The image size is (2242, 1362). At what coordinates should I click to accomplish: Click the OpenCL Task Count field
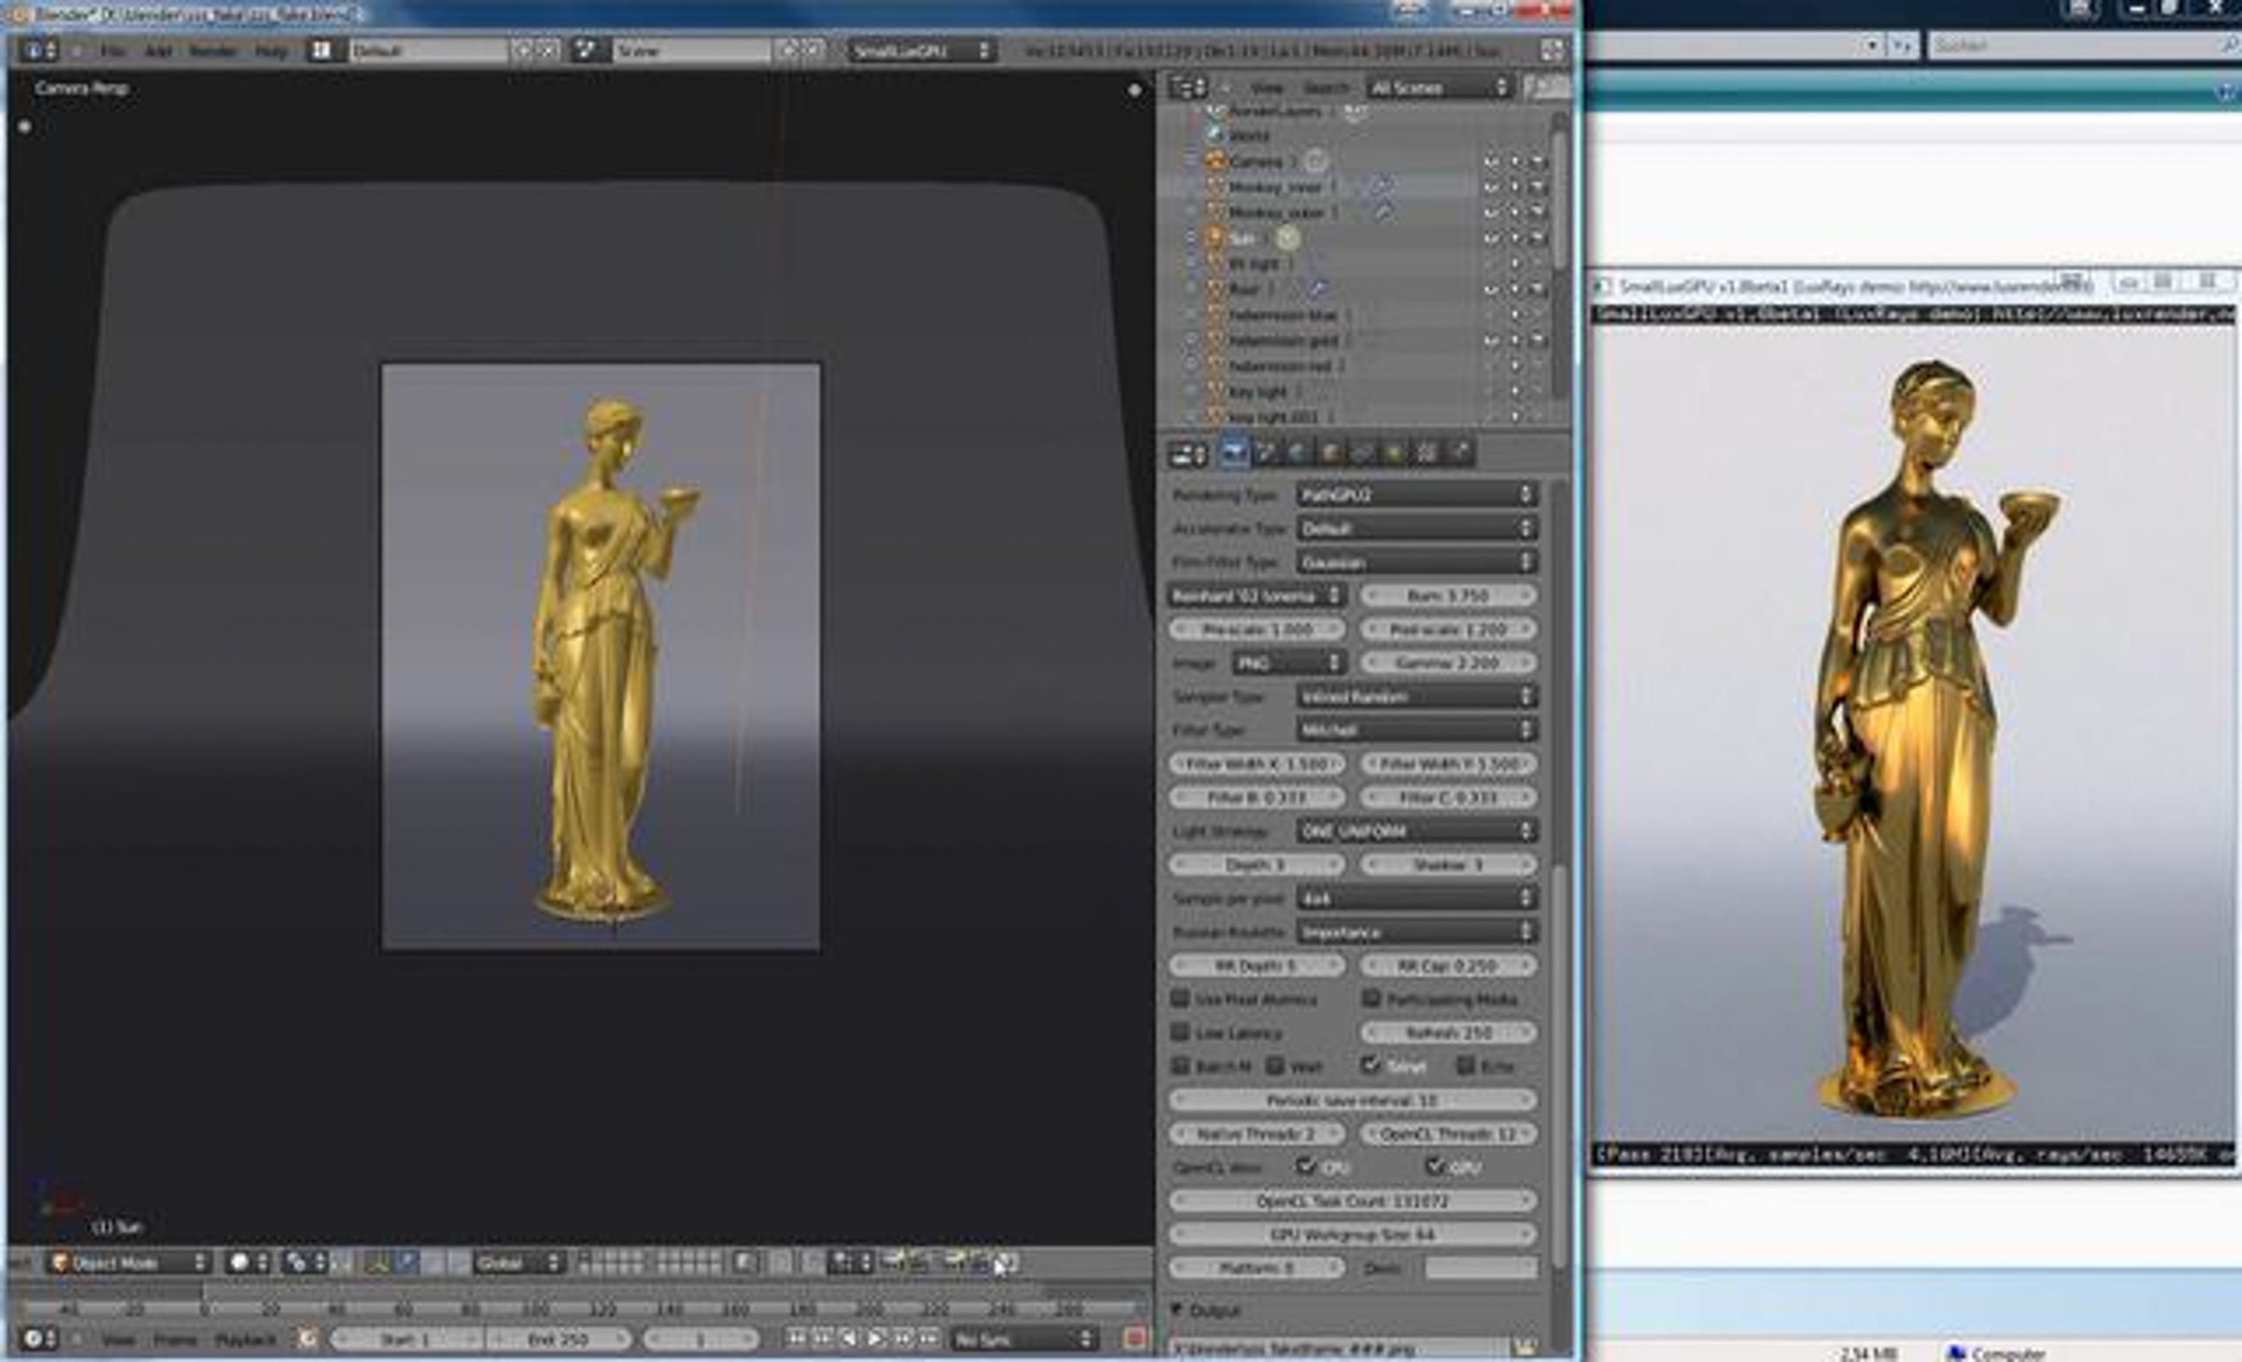coord(1352,1201)
